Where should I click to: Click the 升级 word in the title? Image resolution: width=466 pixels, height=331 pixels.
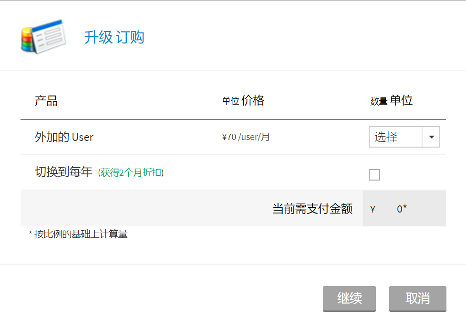pyautogui.click(x=98, y=37)
